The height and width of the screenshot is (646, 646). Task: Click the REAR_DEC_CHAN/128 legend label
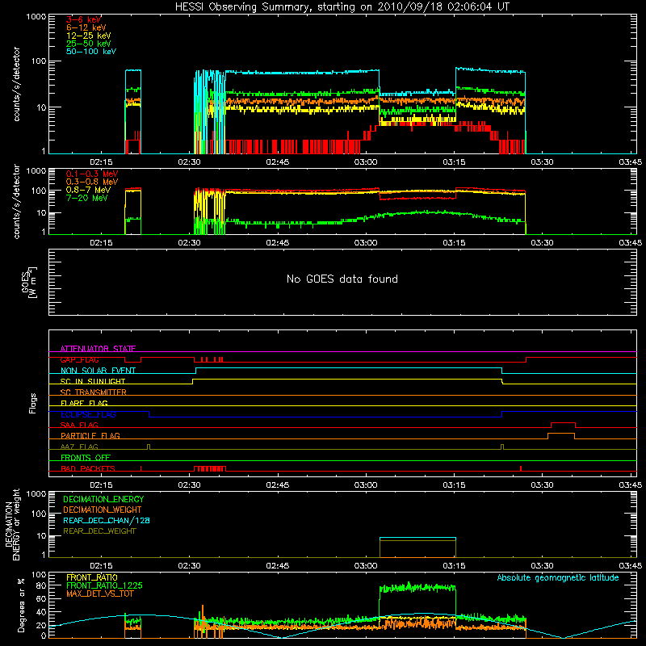(107, 520)
